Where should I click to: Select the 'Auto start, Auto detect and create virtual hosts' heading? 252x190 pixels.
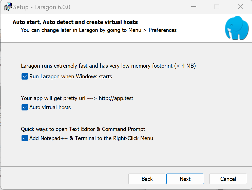tap(75, 22)
